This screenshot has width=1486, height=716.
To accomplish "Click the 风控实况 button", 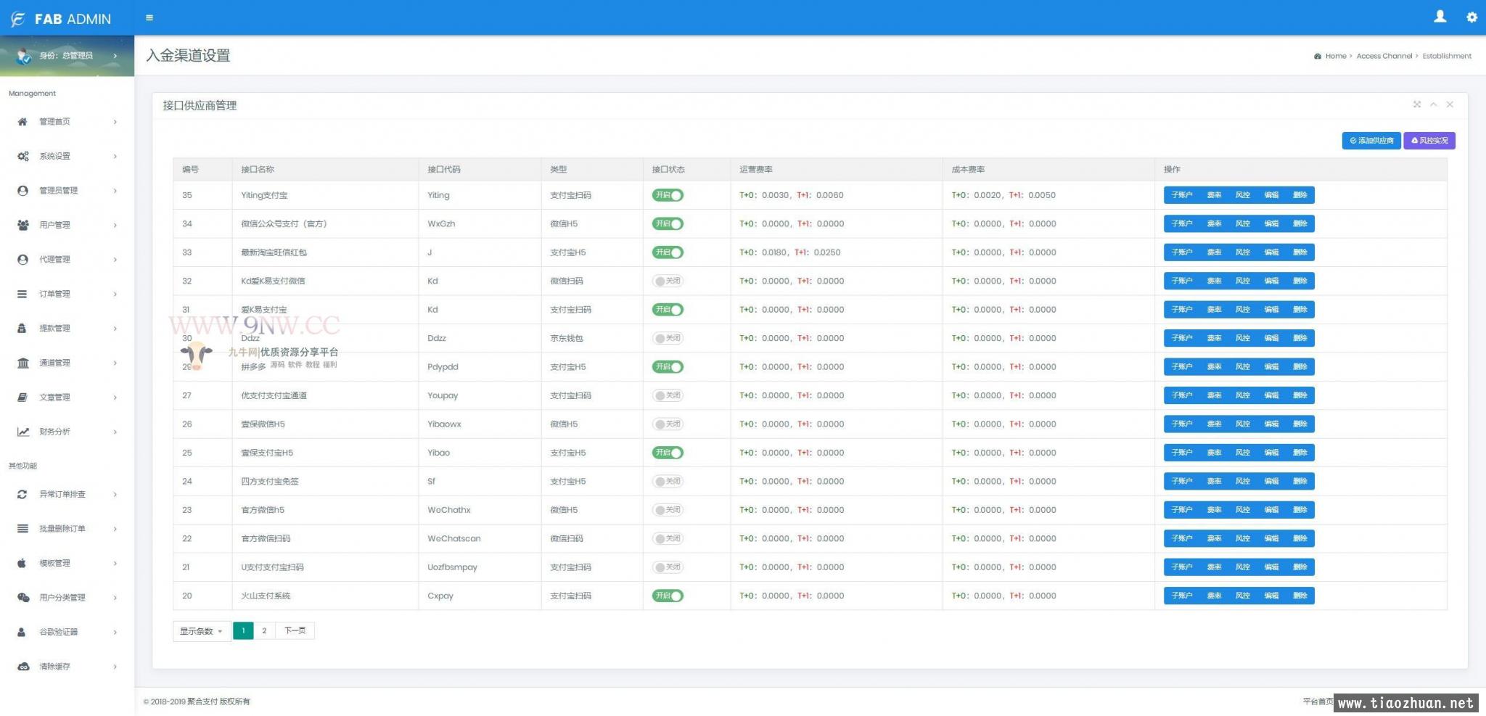I will [x=1429, y=141].
